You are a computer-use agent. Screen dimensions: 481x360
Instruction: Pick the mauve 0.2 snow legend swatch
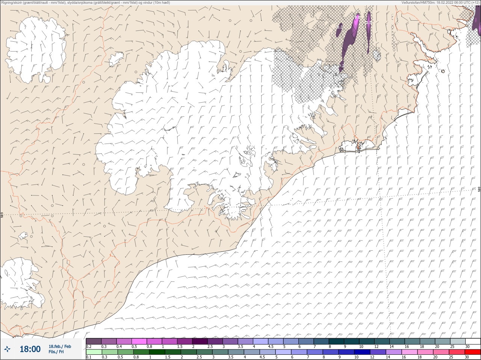tap(94, 341)
